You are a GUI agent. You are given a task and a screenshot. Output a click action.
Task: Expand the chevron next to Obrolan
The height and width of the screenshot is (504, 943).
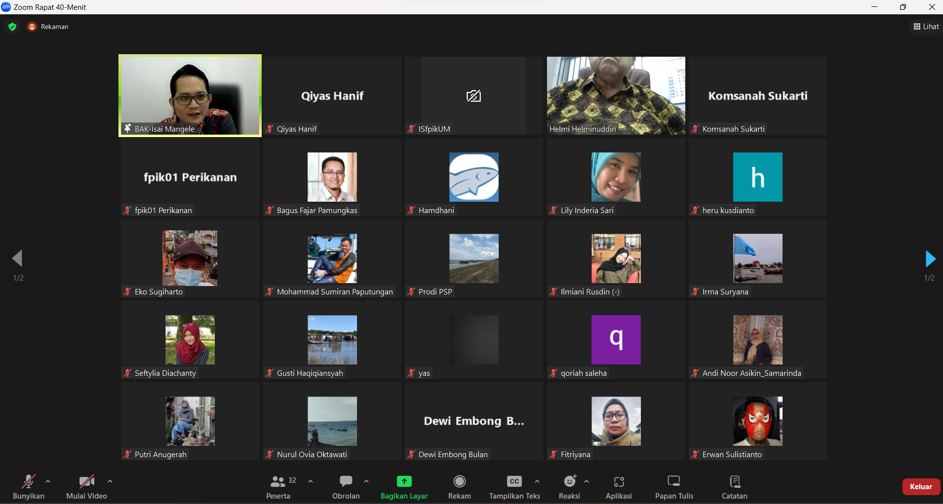click(x=366, y=481)
